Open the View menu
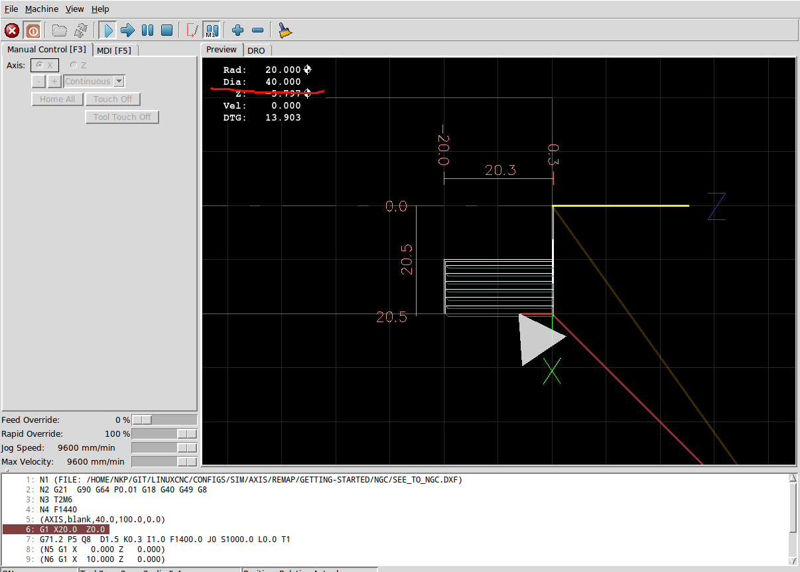The height and width of the screenshot is (572, 800). [x=75, y=9]
